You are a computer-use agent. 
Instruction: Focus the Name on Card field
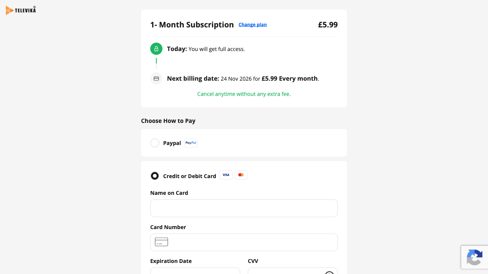244,208
